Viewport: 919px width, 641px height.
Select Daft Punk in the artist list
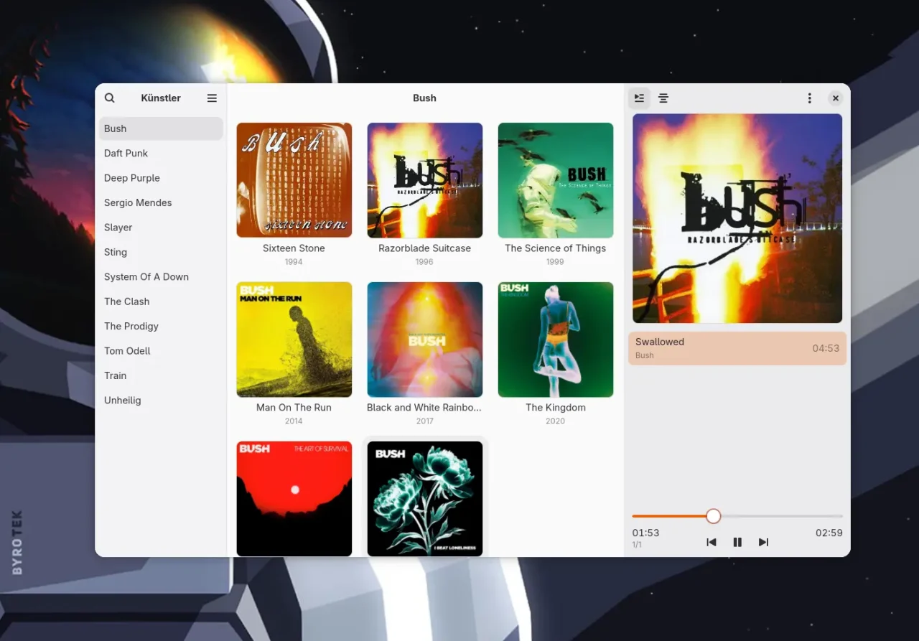coord(126,153)
